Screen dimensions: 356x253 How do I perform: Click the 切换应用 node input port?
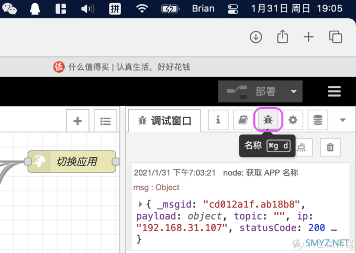coord(28,162)
